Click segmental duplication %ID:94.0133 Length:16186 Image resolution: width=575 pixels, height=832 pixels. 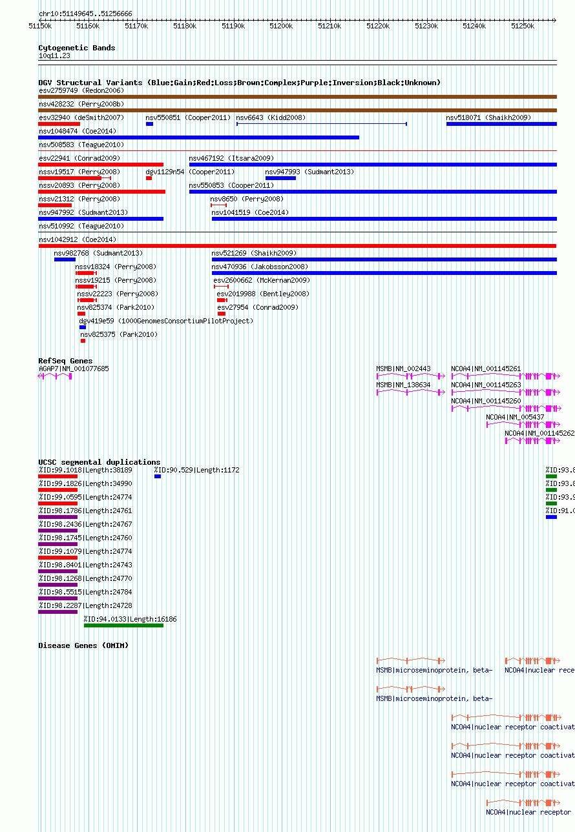pos(123,625)
